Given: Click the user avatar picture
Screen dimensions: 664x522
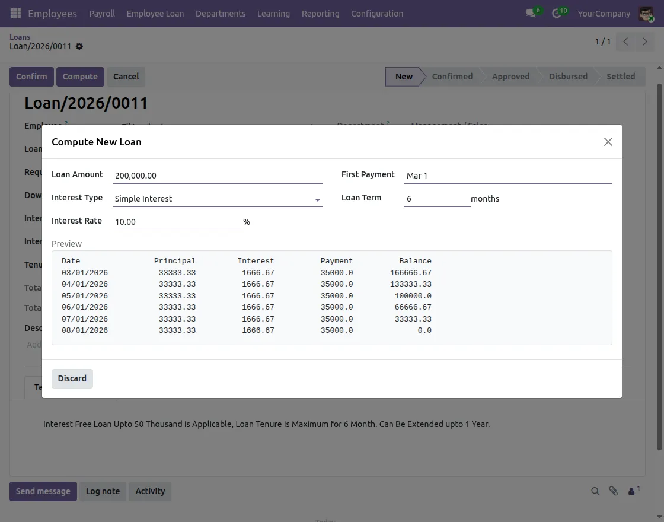Looking at the screenshot, I should click(x=646, y=14).
